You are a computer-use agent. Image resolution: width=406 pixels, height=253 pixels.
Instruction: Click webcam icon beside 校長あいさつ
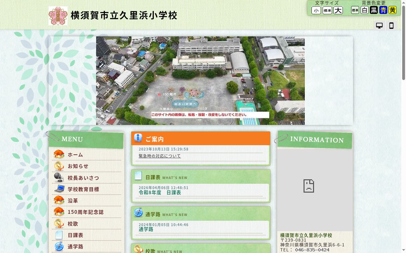pos(59,177)
